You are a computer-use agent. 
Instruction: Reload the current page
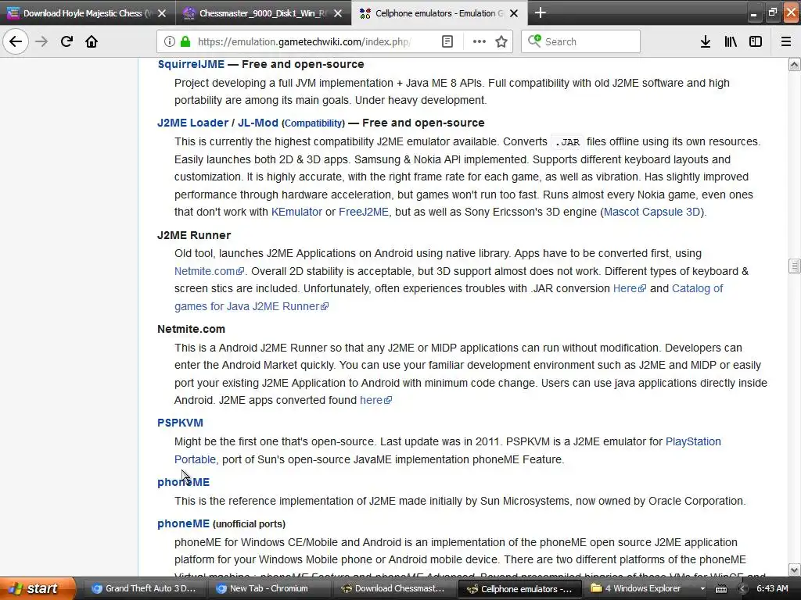(x=66, y=41)
